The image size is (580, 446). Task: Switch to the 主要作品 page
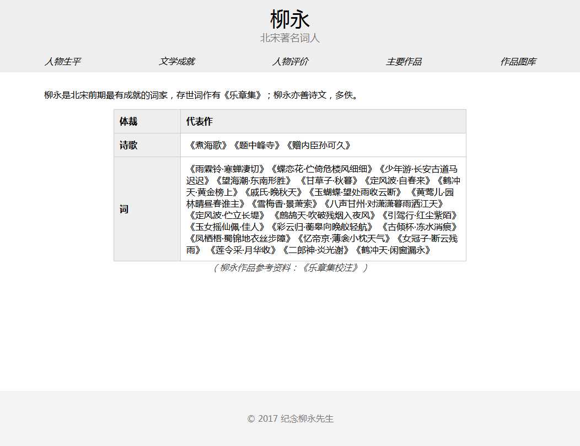404,62
